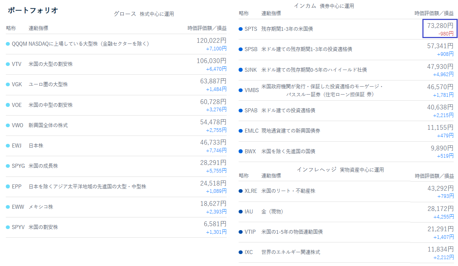Select the SJNK ticker symbol
Image resolution: width=458 pixels, height=266 pixels.
coord(251,70)
